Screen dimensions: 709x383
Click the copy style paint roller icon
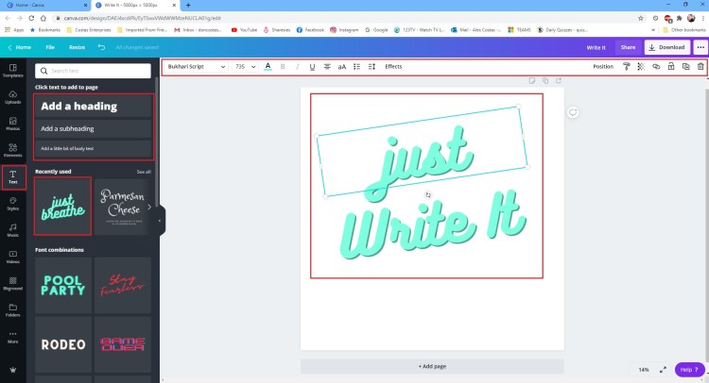tap(626, 67)
